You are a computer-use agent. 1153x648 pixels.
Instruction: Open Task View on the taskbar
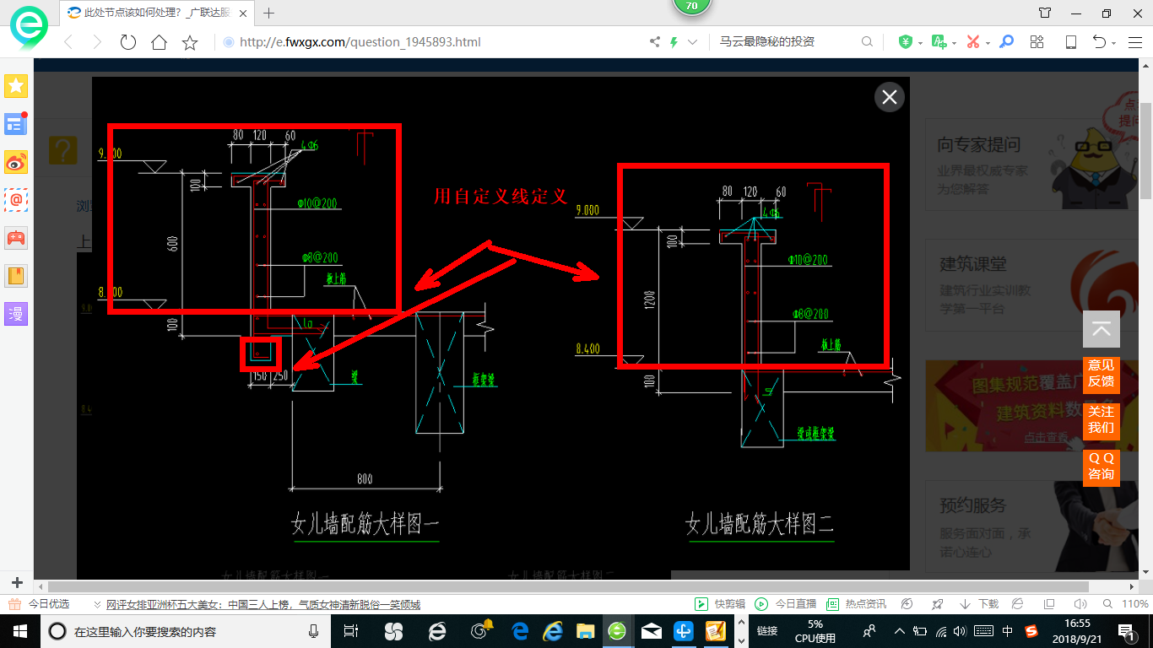[353, 630]
